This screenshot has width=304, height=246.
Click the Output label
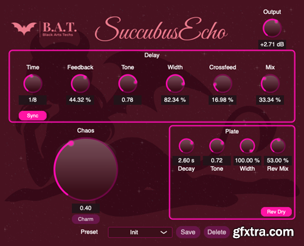point(272,12)
